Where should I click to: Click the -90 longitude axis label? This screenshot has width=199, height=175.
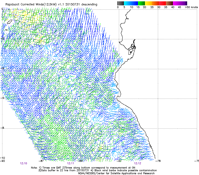tap(2, 161)
